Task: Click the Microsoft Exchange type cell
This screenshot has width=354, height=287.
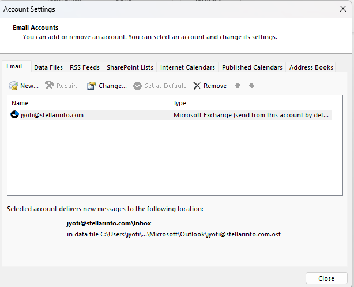Action: tap(251, 115)
